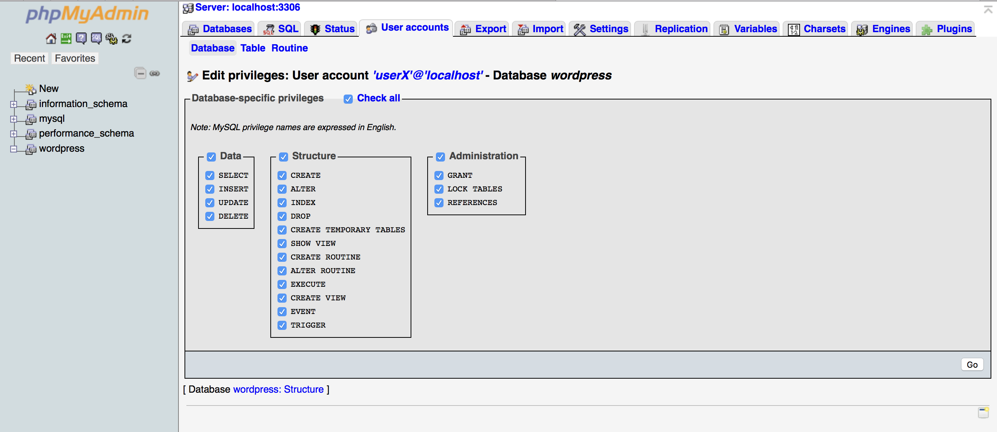997x432 pixels.
Task: Open the Favorites tables list
Action: (75, 59)
